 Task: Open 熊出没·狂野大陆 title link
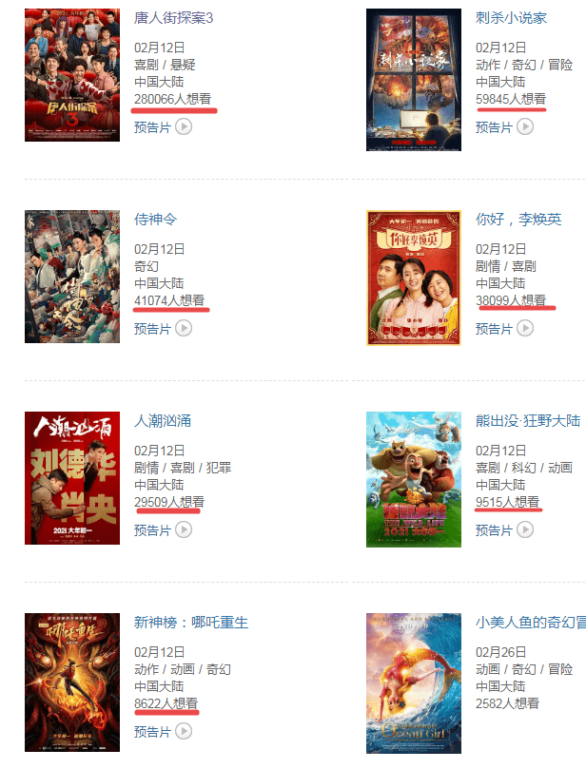coord(528,421)
